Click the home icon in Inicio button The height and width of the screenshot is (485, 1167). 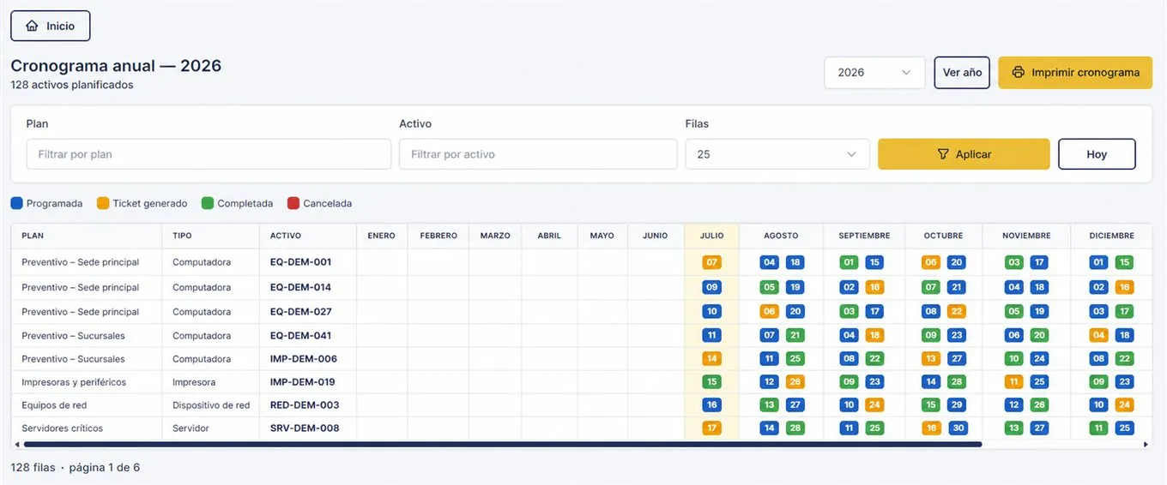click(x=33, y=26)
